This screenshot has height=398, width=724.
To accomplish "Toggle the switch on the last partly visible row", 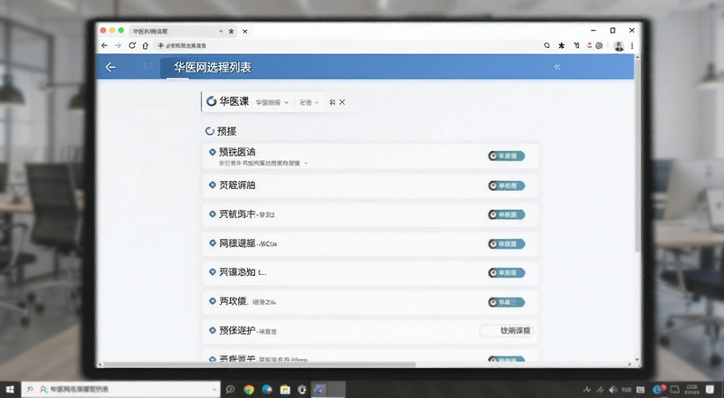I will coord(507,359).
